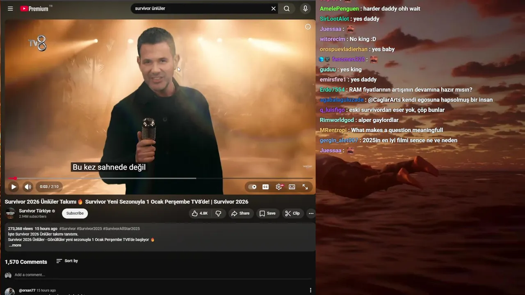Toggle closed captions CC button
Image resolution: width=525 pixels, height=295 pixels.
[266, 187]
